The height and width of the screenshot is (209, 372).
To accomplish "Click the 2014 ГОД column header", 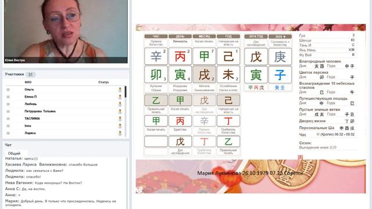I will (256, 37).
